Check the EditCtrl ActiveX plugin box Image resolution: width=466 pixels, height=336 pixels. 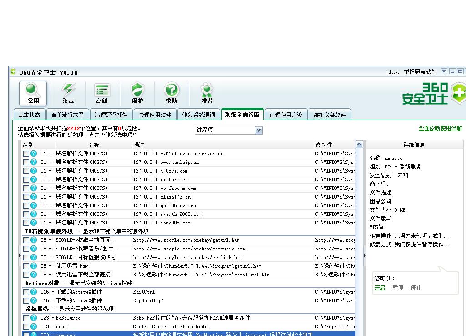coord(26,292)
